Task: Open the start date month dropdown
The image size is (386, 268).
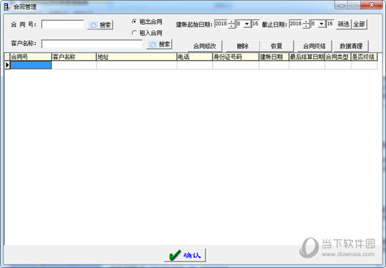Action: click(247, 24)
